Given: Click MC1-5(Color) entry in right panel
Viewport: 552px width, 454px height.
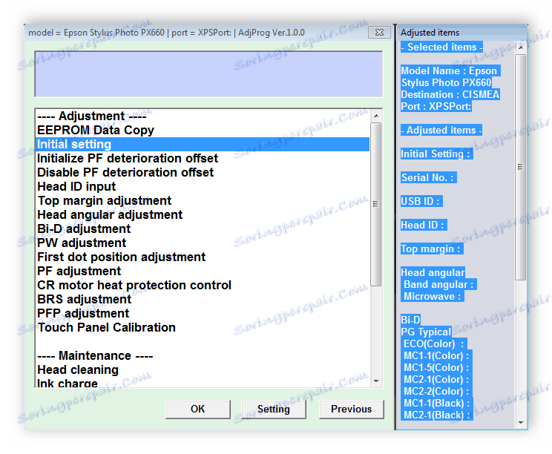Looking at the screenshot, I should tap(436, 368).
